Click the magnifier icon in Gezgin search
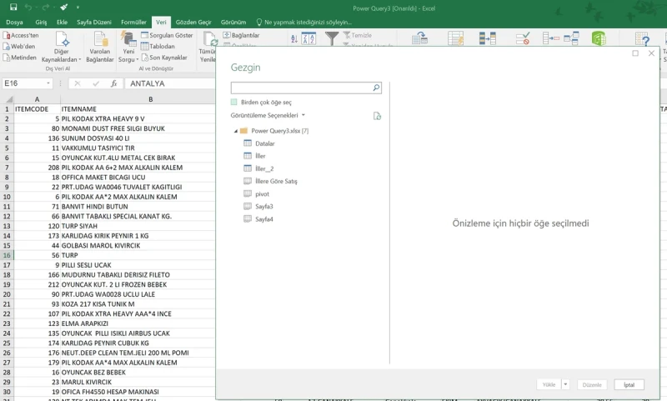The width and height of the screenshot is (667, 401). pyautogui.click(x=376, y=88)
